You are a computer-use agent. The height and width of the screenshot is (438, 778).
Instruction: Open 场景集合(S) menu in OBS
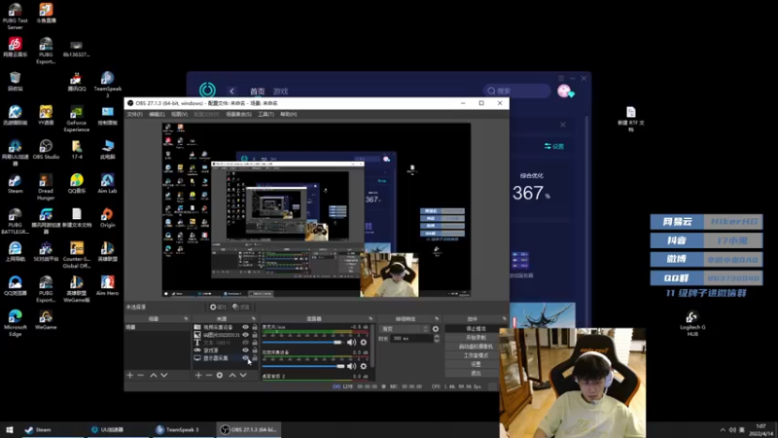point(238,114)
